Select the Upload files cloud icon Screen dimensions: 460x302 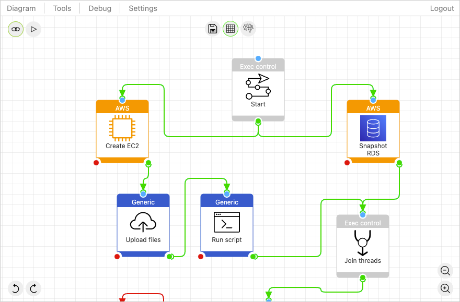(x=143, y=222)
